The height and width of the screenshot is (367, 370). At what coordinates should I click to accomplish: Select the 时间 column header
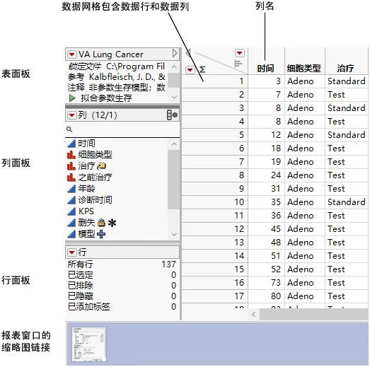pos(266,69)
